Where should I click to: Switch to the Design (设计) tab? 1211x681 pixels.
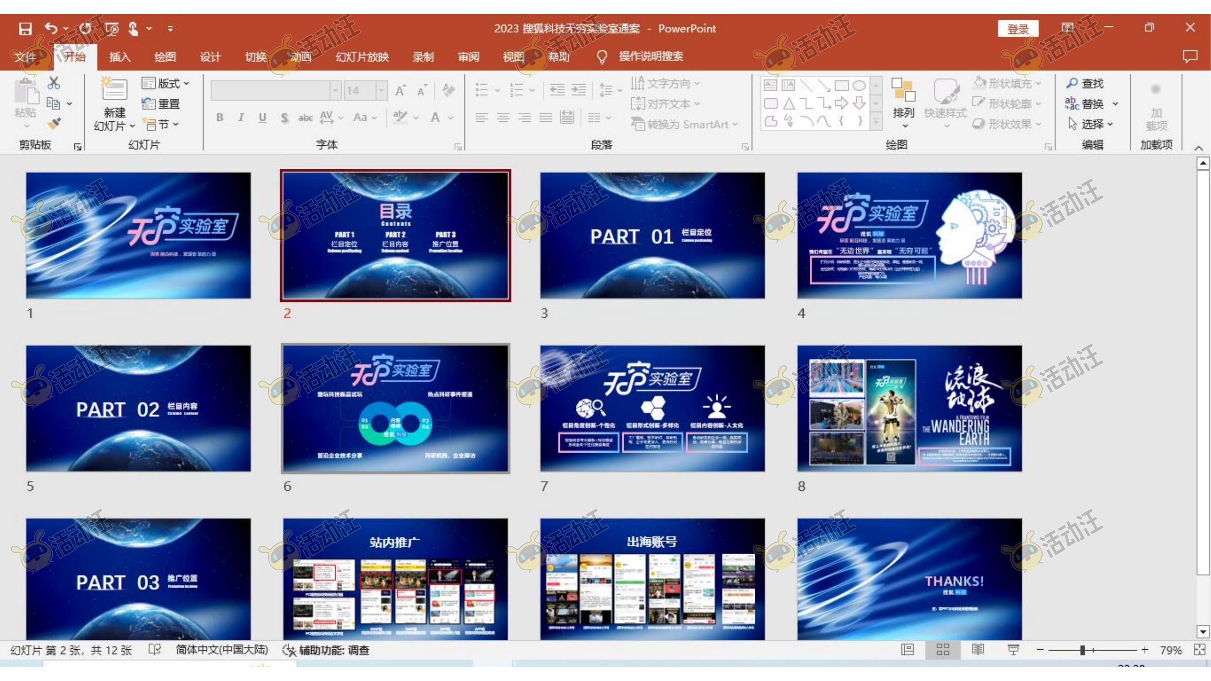210,57
